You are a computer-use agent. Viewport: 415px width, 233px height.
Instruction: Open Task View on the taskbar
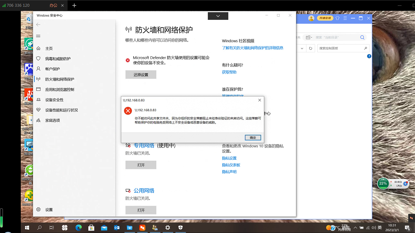52,228
